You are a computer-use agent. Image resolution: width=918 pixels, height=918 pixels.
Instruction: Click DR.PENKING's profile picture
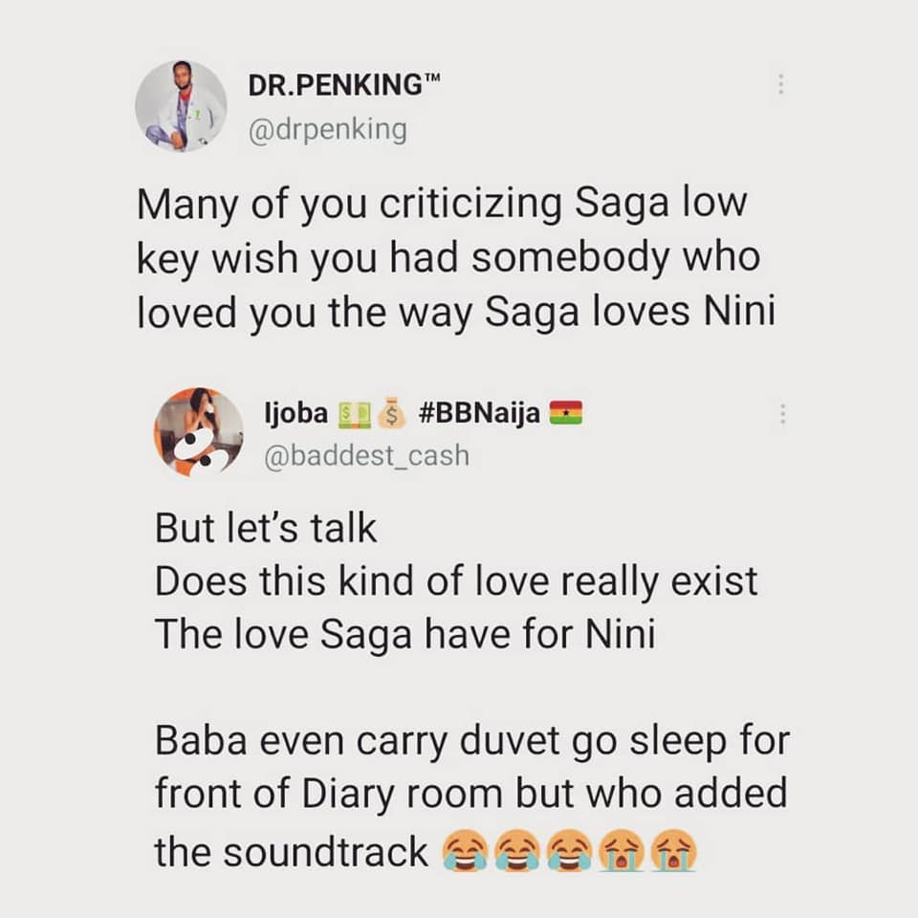point(181,105)
